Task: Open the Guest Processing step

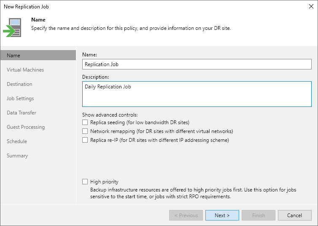Action: point(26,127)
